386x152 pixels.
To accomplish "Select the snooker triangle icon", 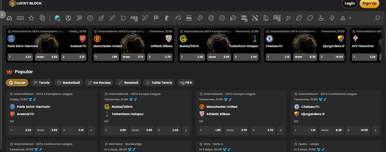I will click(343, 18).
